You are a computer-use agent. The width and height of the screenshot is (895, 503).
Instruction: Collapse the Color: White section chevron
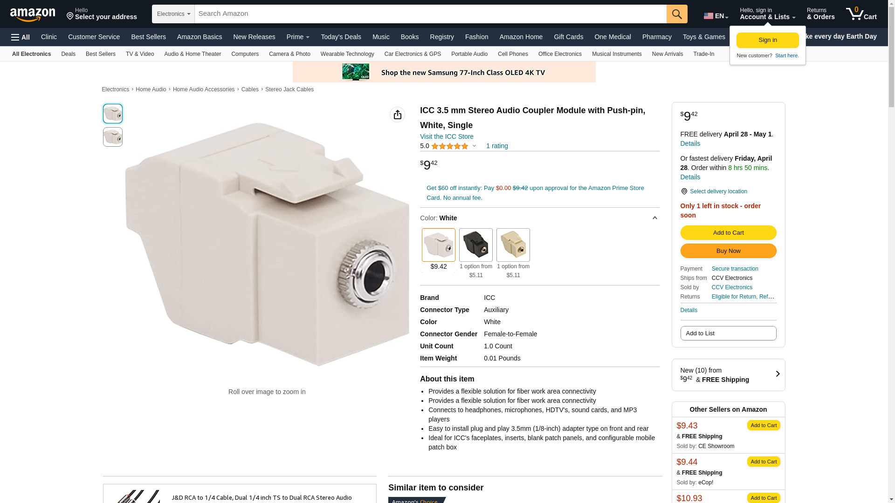[x=654, y=218]
